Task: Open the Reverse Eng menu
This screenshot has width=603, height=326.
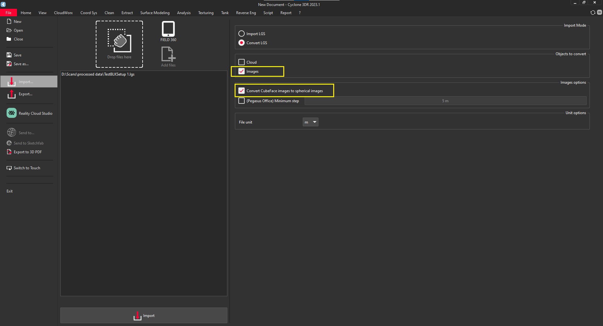Action: [x=246, y=13]
